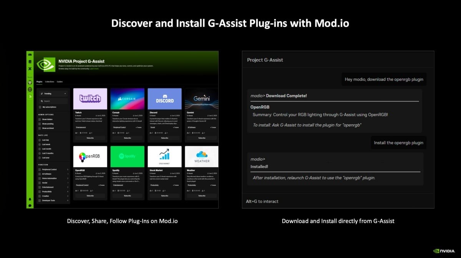Viewport: 461px width, 258px height.
Task: Open the Twitch plugin thumbnail
Action: (x=90, y=98)
